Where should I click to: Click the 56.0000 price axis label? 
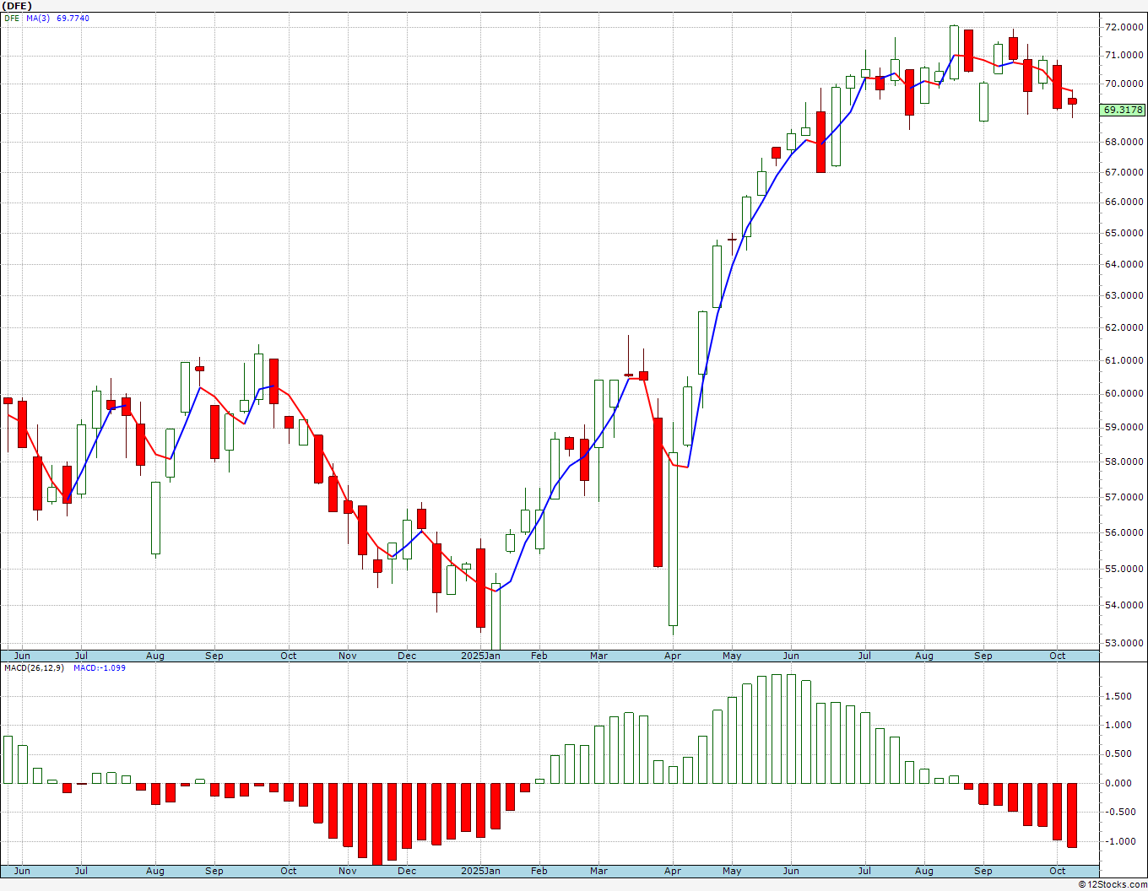tap(1124, 532)
